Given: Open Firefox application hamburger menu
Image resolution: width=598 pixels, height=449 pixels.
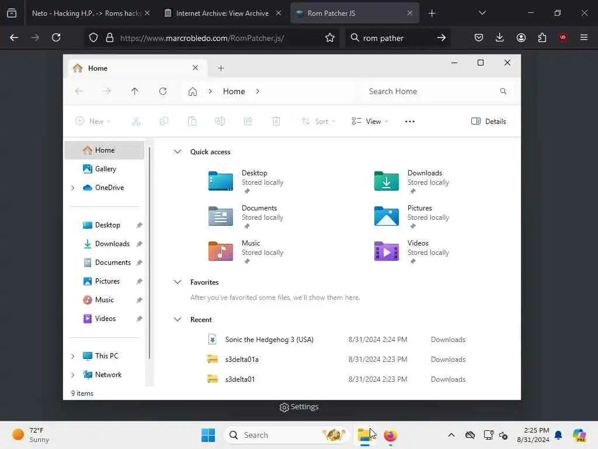Looking at the screenshot, I should click(x=584, y=37).
